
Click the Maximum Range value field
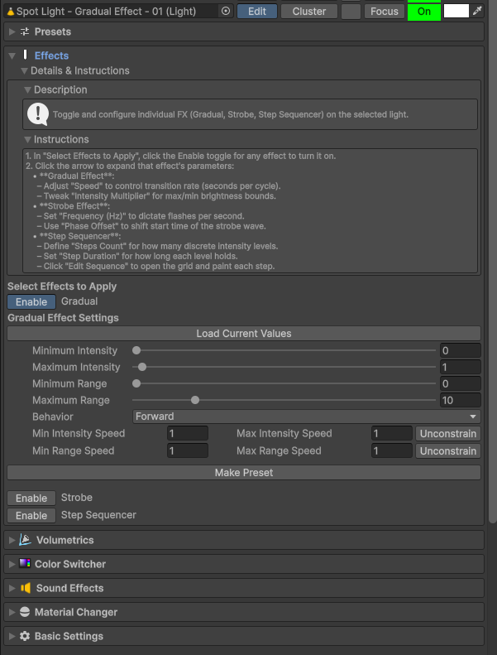tap(461, 400)
